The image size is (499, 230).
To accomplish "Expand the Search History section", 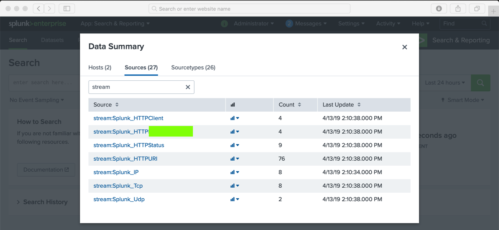I will coord(42,202).
